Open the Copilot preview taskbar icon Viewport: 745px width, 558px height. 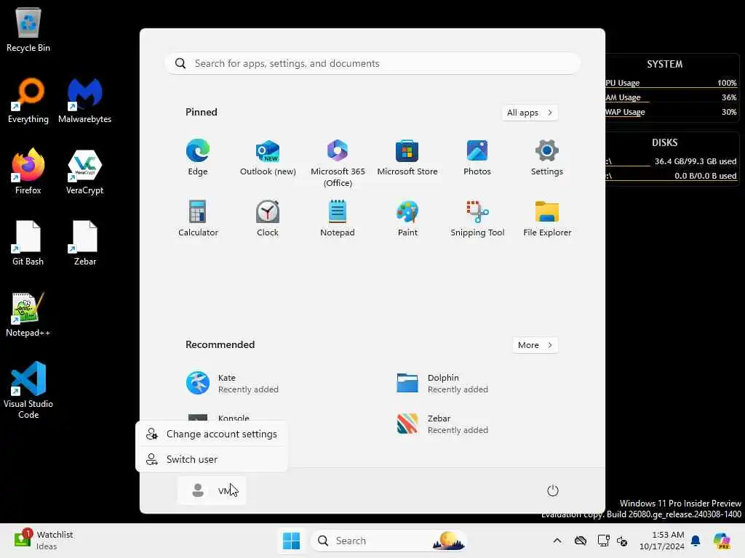click(x=722, y=541)
